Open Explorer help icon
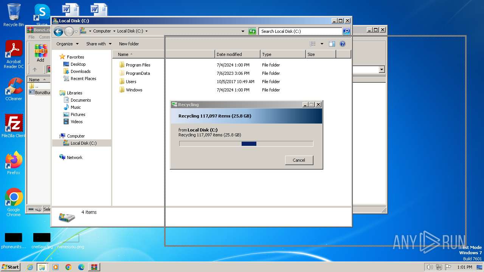Screen dimensions: 484x272 point(343,44)
